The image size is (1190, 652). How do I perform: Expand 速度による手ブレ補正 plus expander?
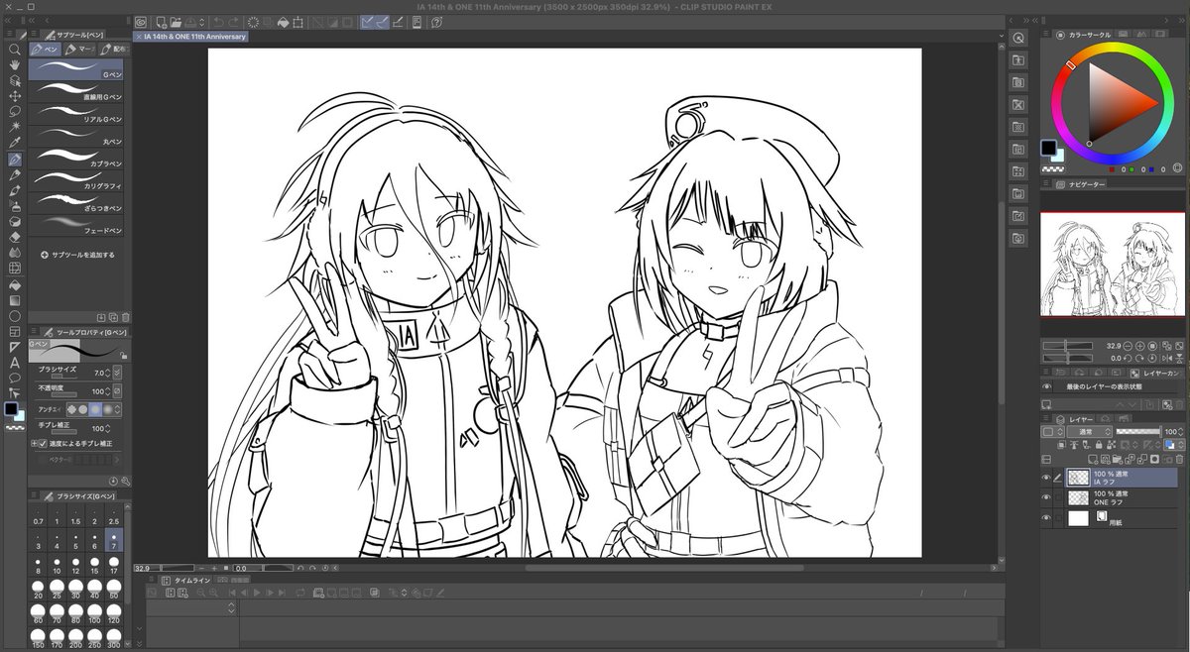33,443
